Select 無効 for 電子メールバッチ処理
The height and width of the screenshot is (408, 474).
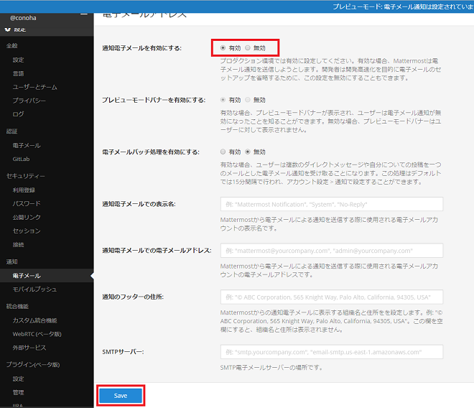248,152
